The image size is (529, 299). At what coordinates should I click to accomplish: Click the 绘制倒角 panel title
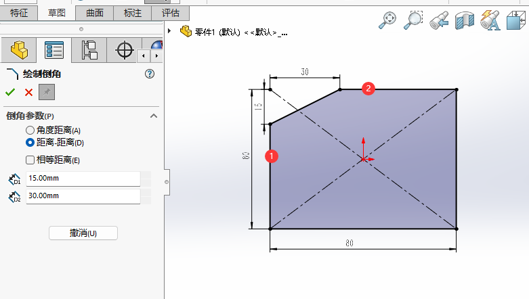coord(42,74)
